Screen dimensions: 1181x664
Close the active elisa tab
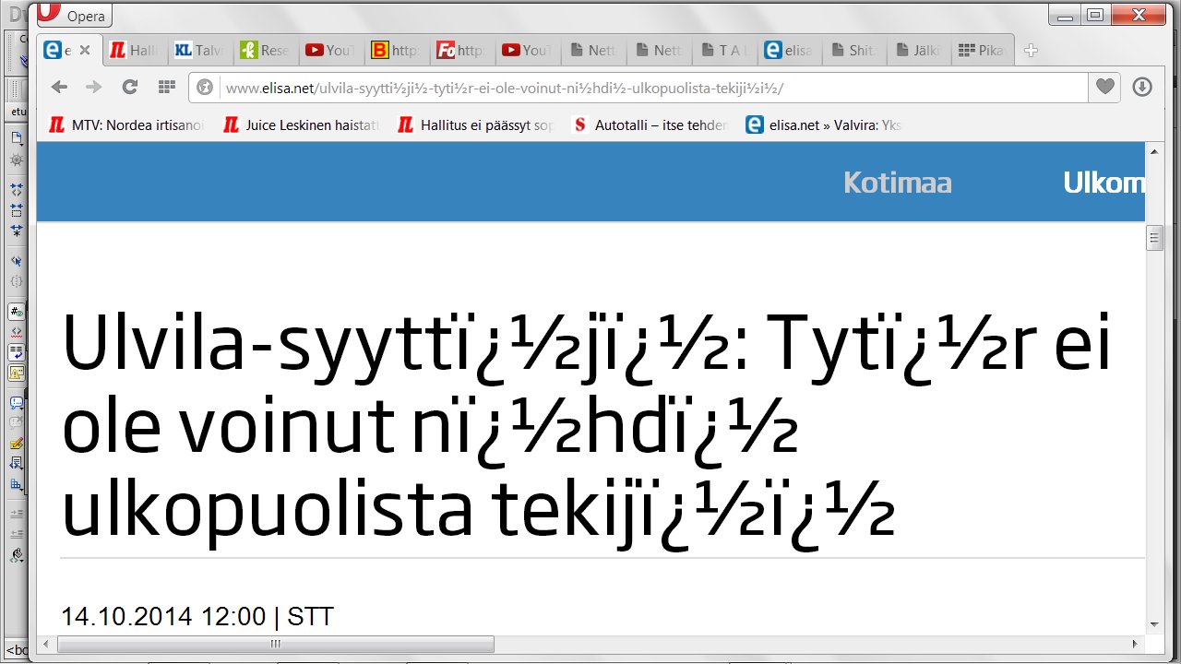85,51
